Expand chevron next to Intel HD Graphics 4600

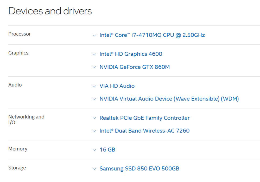click(x=94, y=54)
